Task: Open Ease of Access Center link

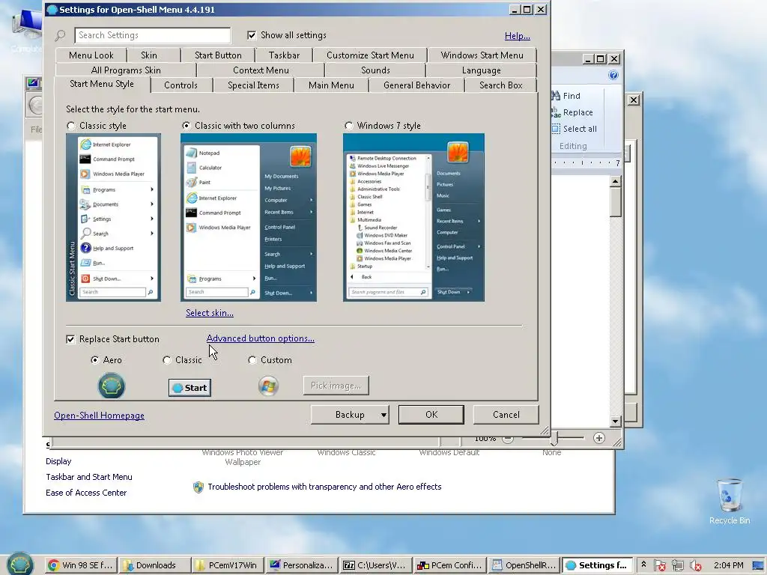Action: pos(86,493)
